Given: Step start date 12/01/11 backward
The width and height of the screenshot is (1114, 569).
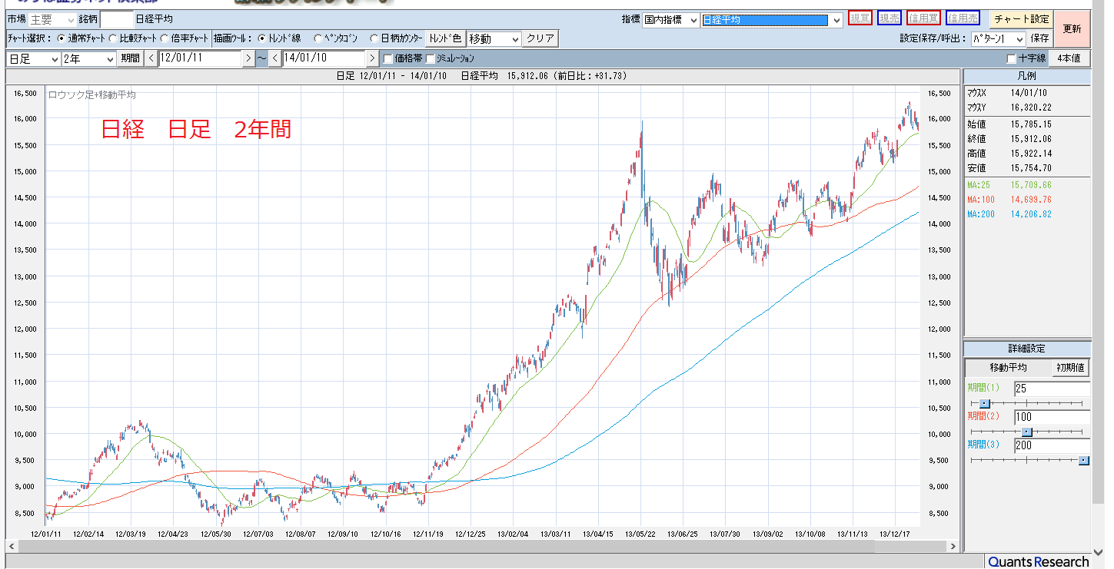Looking at the screenshot, I should tap(151, 58).
